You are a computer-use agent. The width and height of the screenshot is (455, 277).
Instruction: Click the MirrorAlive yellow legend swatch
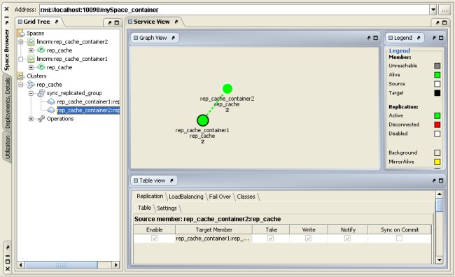coord(437,162)
